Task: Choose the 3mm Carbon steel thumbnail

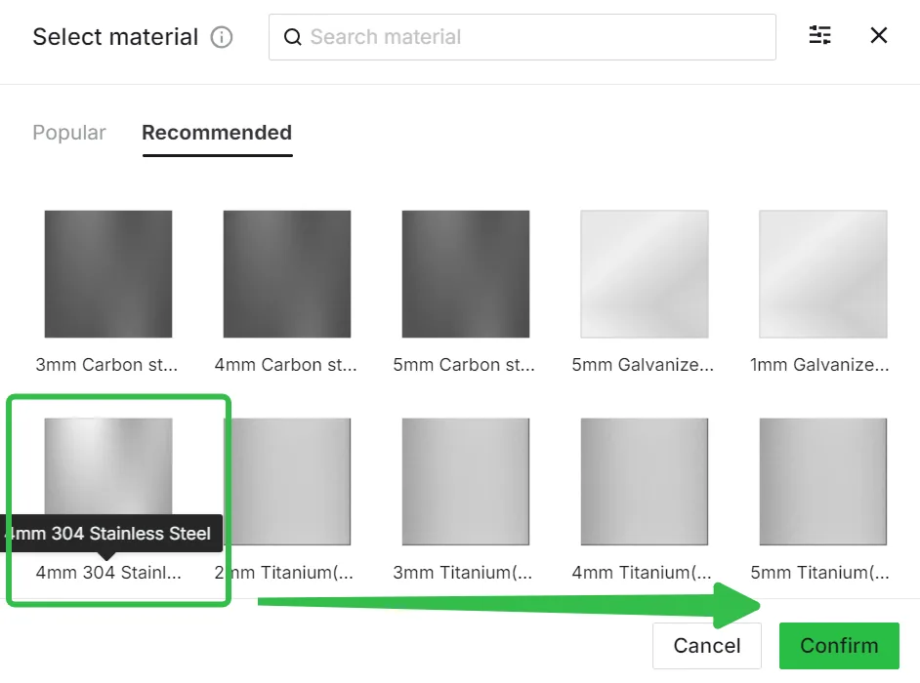Action: pos(108,274)
